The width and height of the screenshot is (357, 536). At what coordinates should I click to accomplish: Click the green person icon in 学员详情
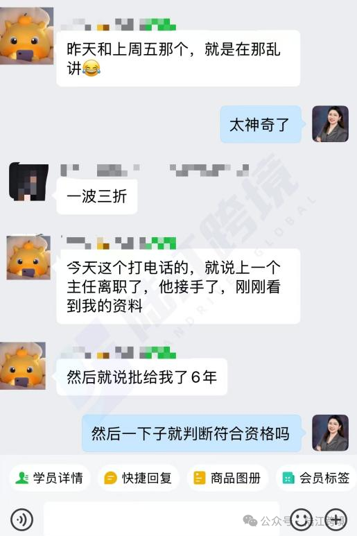click(x=22, y=478)
